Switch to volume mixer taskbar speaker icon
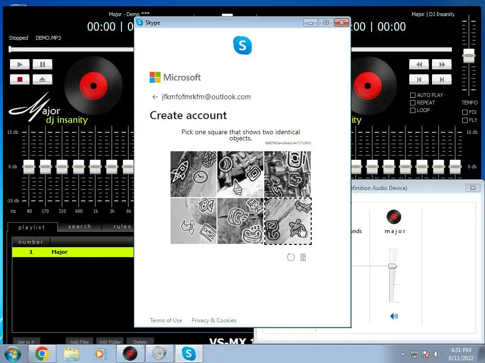 point(159,354)
